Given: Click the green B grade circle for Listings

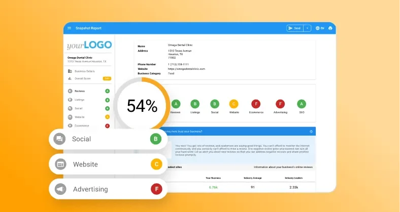Looking at the screenshot, I should click(x=195, y=104).
